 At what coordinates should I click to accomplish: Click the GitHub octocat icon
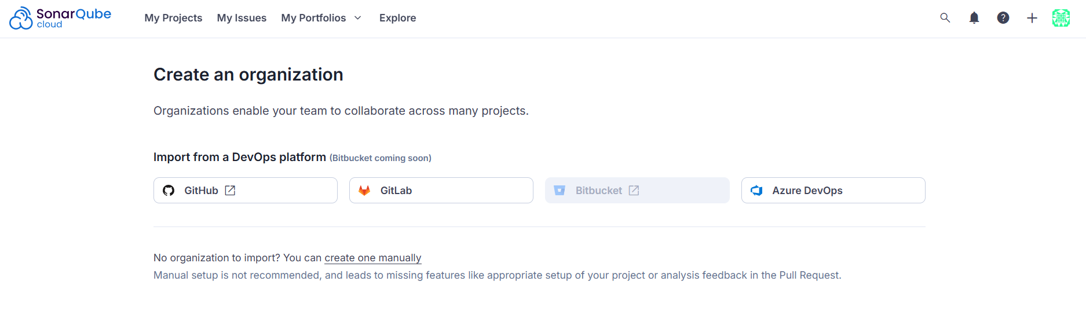[x=169, y=191]
